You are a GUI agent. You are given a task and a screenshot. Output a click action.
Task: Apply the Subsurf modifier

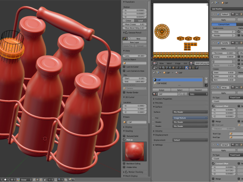(223, 20)
